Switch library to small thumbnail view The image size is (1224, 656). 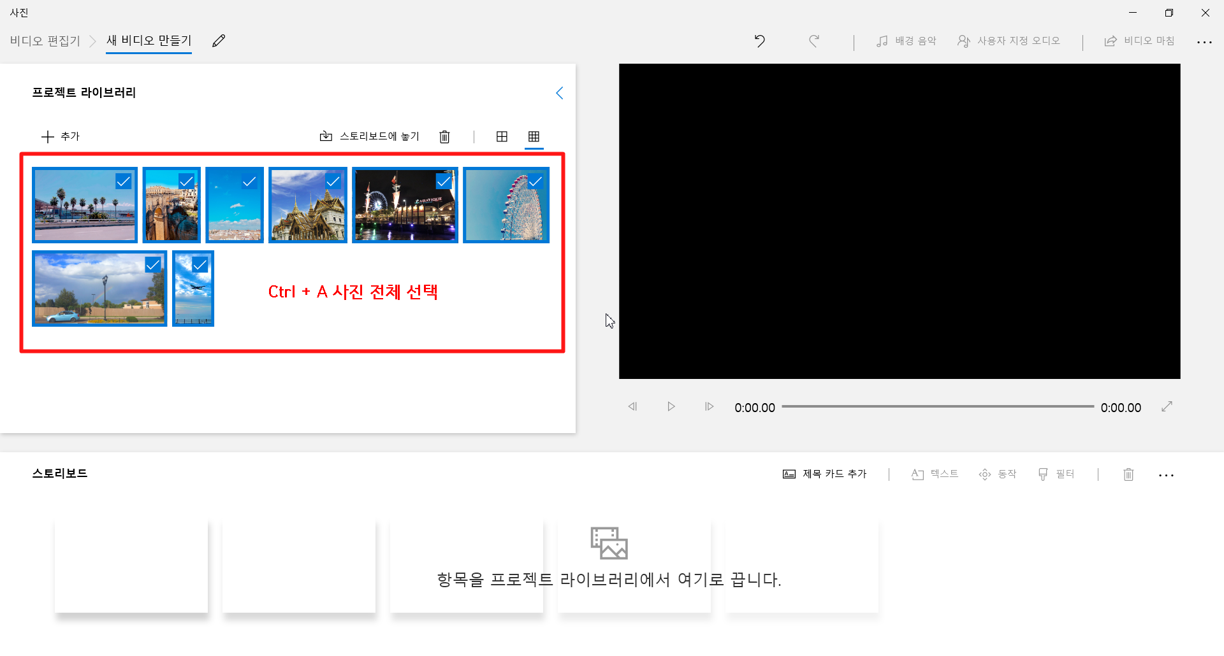coord(534,136)
